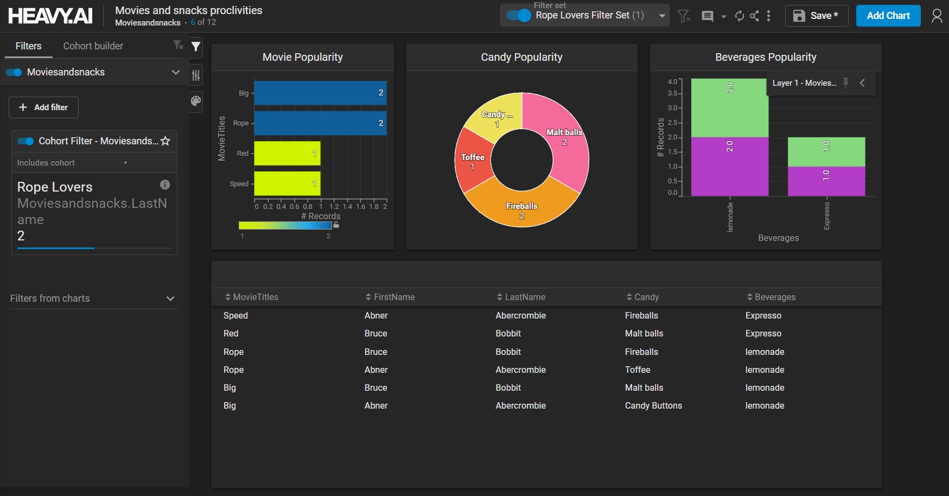Image resolution: width=949 pixels, height=496 pixels.
Task: Open the Filter set dropdown arrow
Action: 662,16
